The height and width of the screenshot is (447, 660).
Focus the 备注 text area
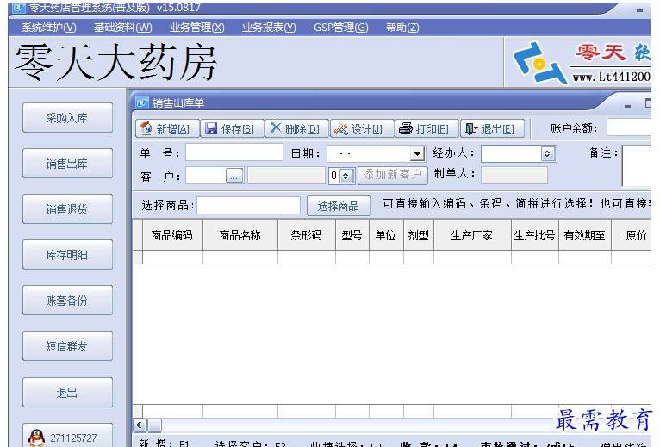[x=637, y=166]
